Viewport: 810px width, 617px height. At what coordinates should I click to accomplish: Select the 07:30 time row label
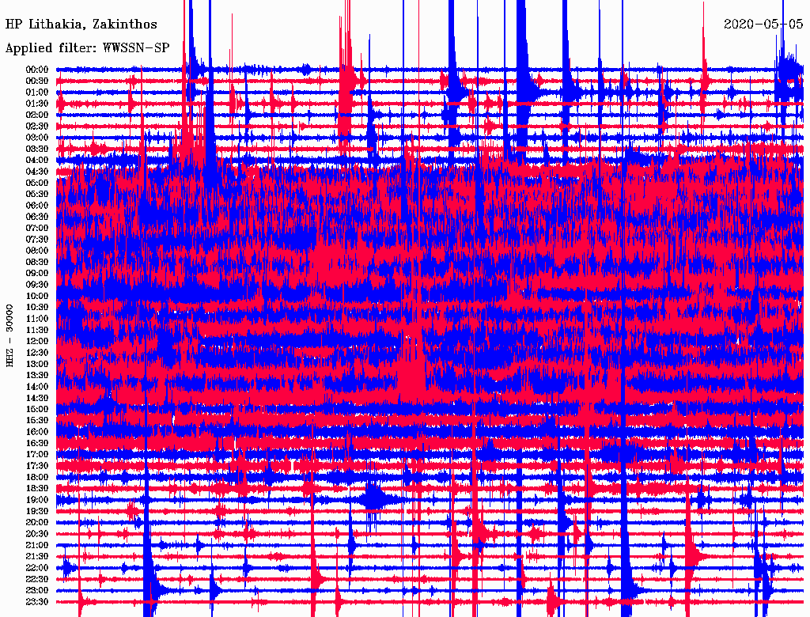point(37,240)
